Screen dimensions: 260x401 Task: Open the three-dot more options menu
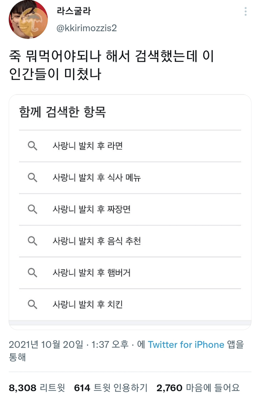pyautogui.click(x=246, y=12)
